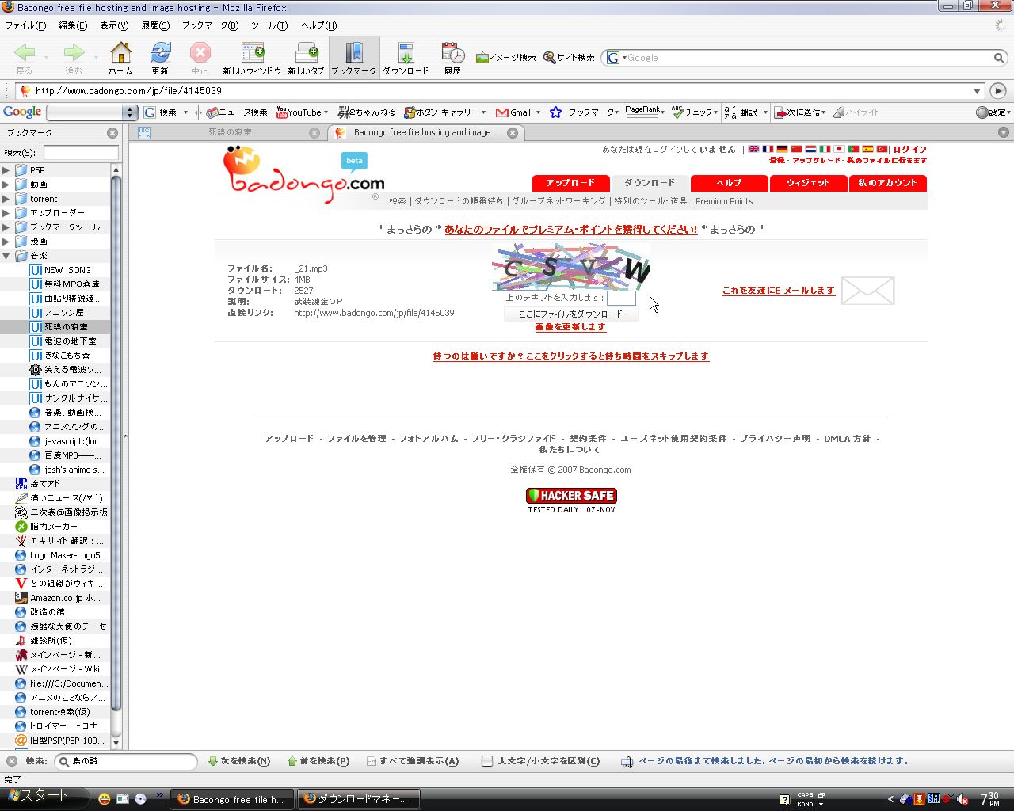1014x811 pixels.
Task: Click the image search (イメージ検索) icon
Action: 505,58
